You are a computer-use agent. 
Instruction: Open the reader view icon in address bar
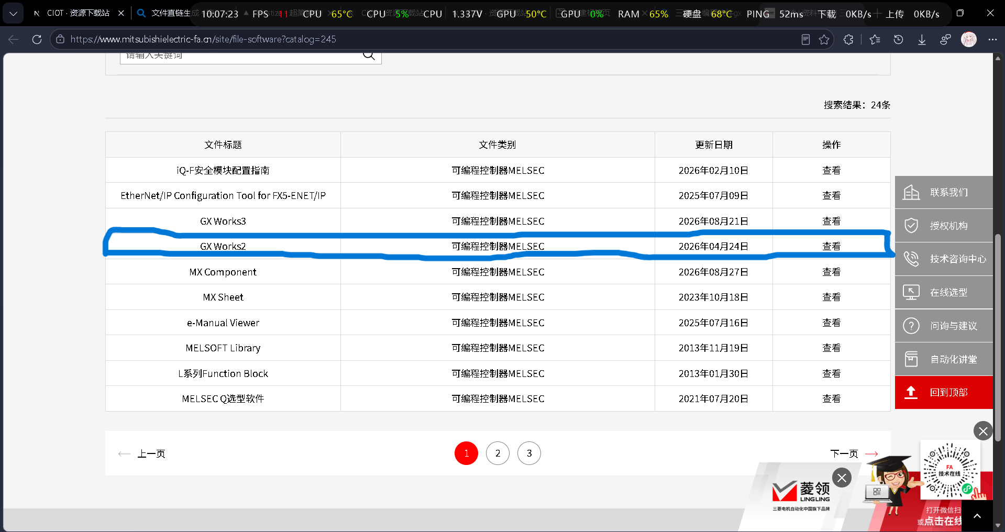tap(805, 39)
